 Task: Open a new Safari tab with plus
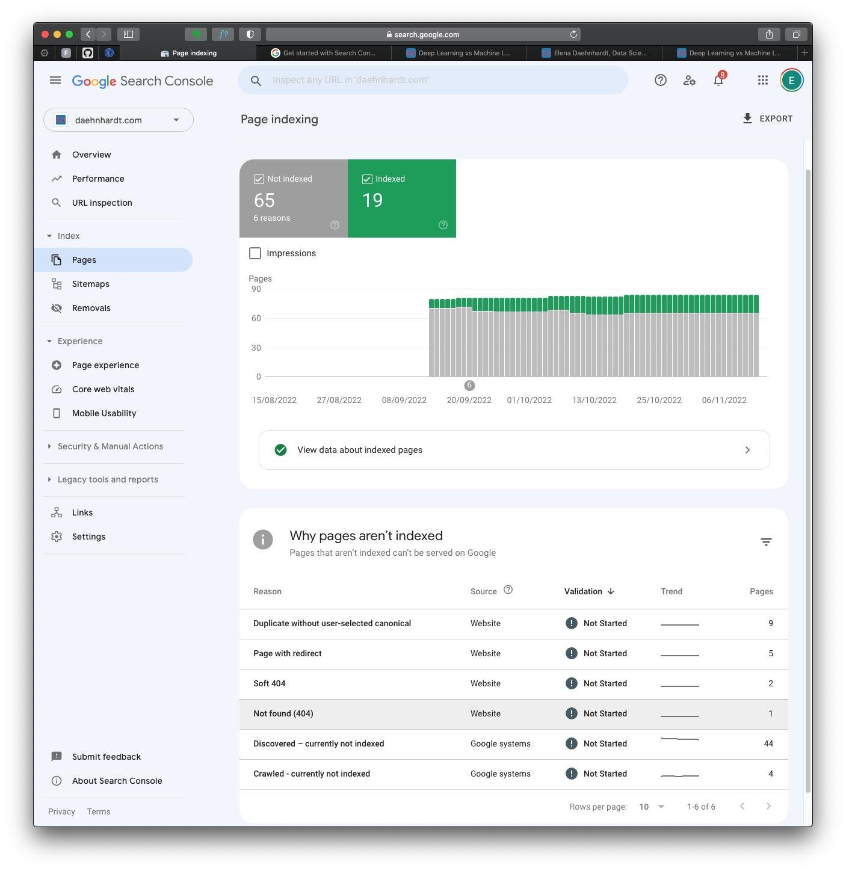(804, 53)
